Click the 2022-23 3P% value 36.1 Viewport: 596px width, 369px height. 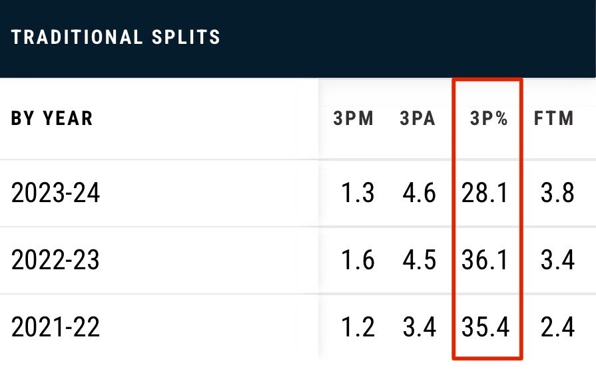pyautogui.click(x=485, y=260)
